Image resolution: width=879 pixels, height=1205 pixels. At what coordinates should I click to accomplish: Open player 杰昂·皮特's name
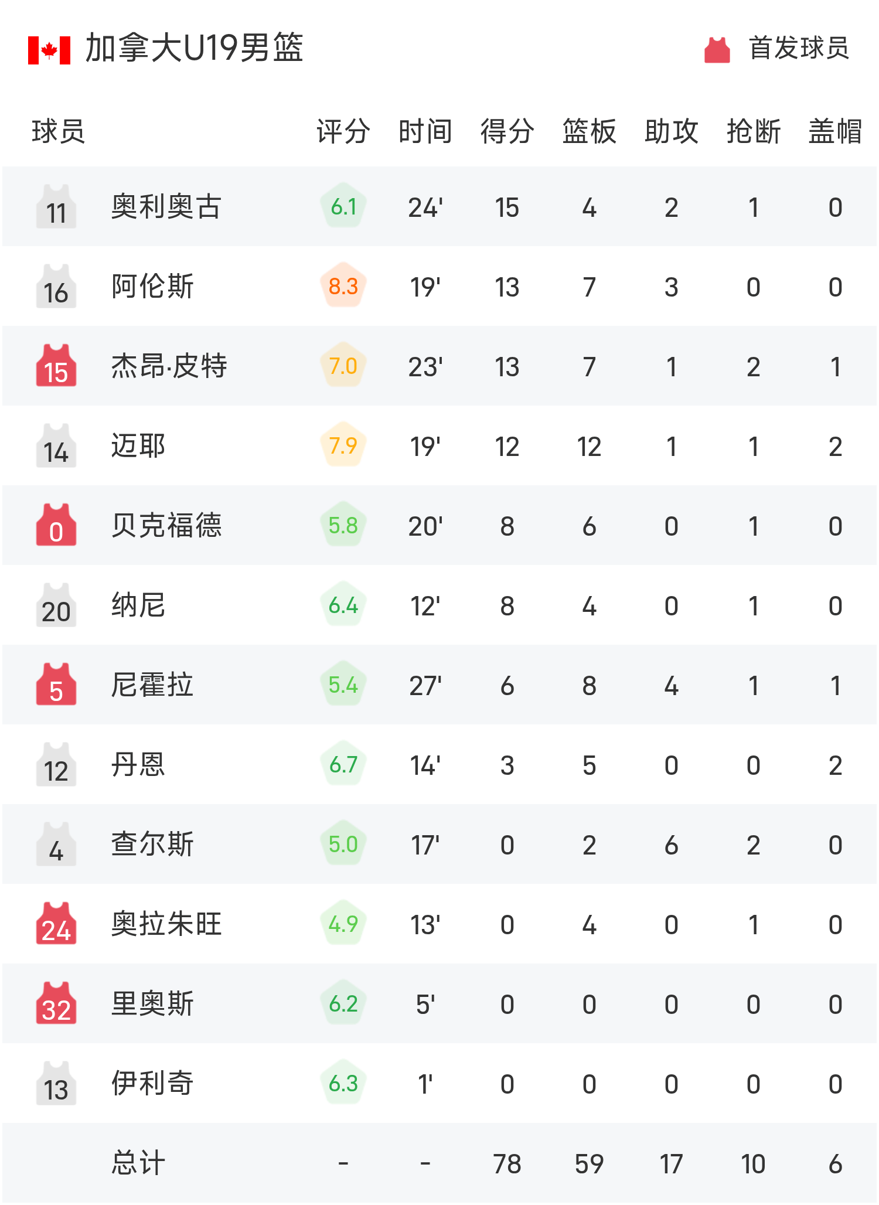click(x=169, y=366)
